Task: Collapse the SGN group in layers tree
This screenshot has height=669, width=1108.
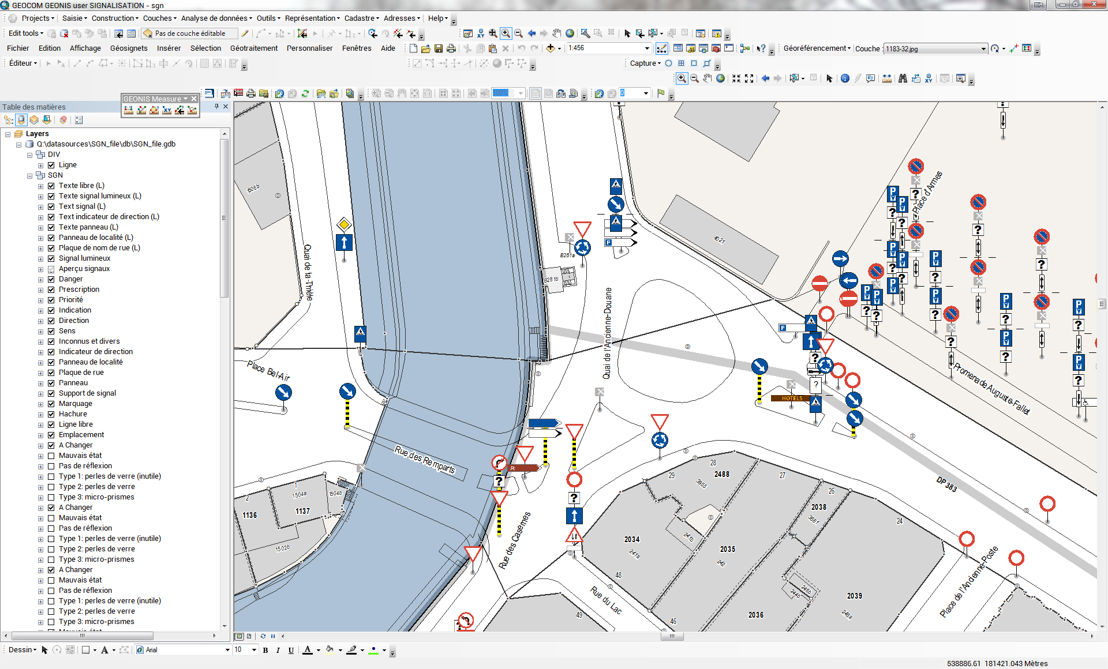Action: coord(29,175)
